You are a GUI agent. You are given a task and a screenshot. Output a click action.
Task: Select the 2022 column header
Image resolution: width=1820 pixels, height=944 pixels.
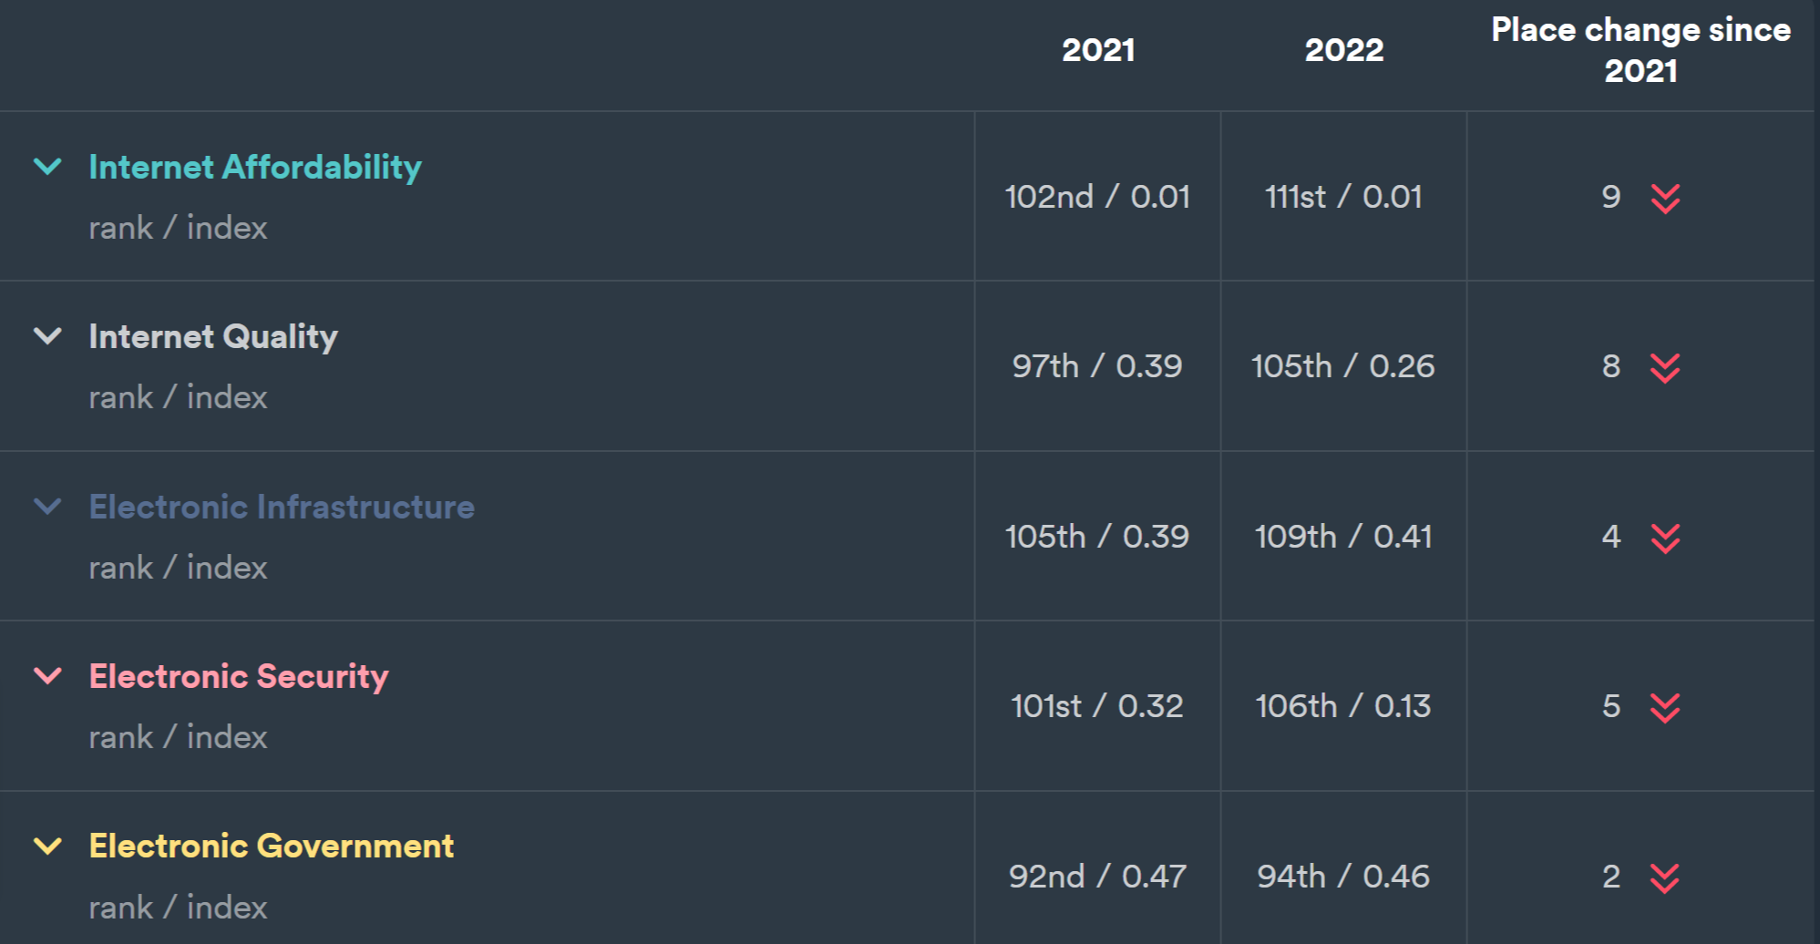(x=1344, y=50)
